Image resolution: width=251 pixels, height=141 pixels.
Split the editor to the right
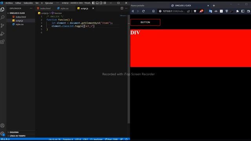point(122,8)
